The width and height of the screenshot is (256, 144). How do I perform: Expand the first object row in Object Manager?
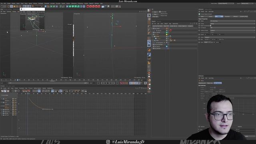(152, 28)
